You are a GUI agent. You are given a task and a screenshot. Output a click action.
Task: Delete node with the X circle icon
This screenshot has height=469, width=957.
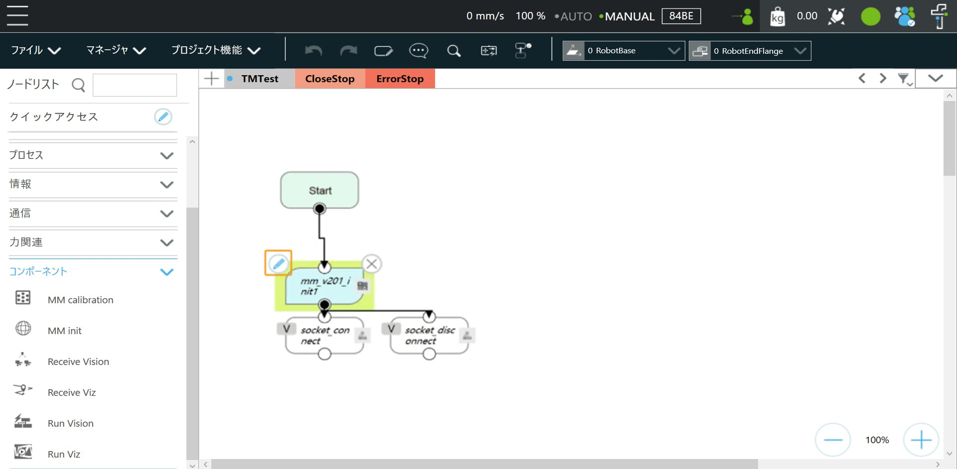coord(371,264)
